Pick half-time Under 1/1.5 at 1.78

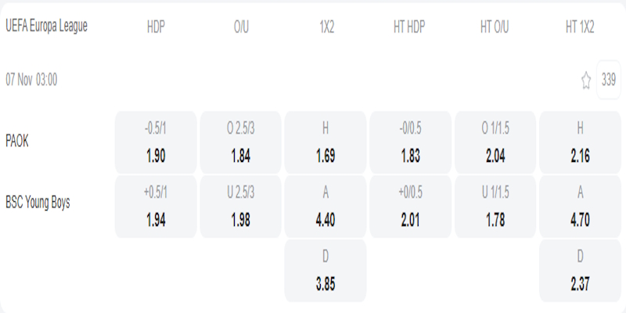pyautogui.click(x=495, y=207)
